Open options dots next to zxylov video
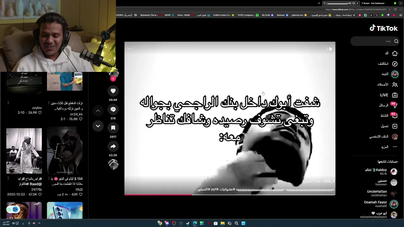 (8, 103)
